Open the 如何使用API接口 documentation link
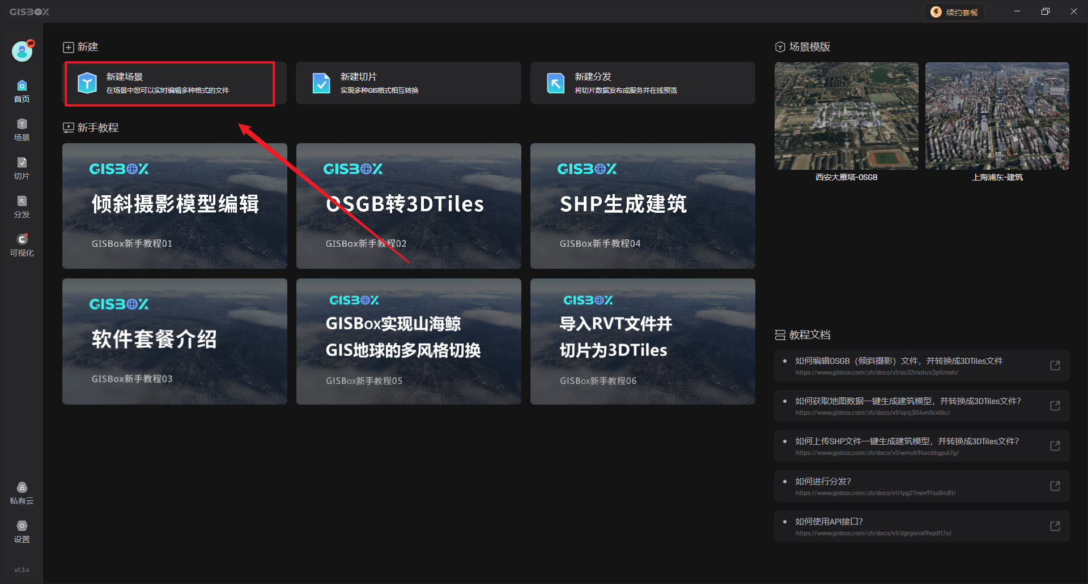The height and width of the screenshot is (584, 1088). (x=828, y=522)
